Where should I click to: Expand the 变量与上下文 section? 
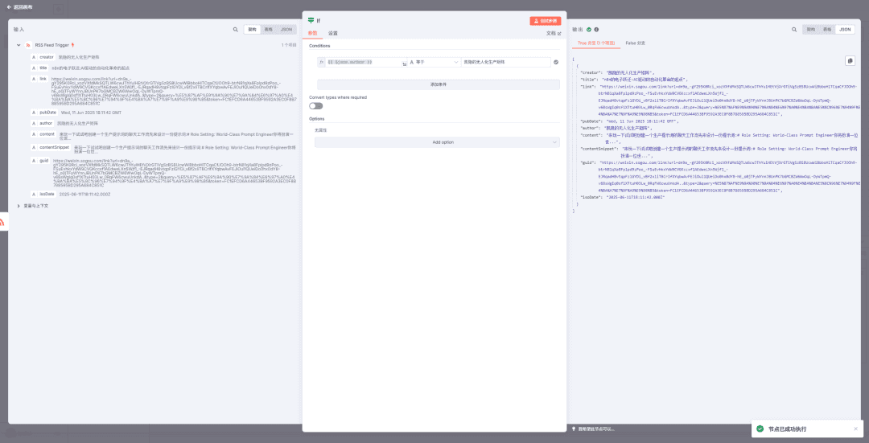(19, 206)
